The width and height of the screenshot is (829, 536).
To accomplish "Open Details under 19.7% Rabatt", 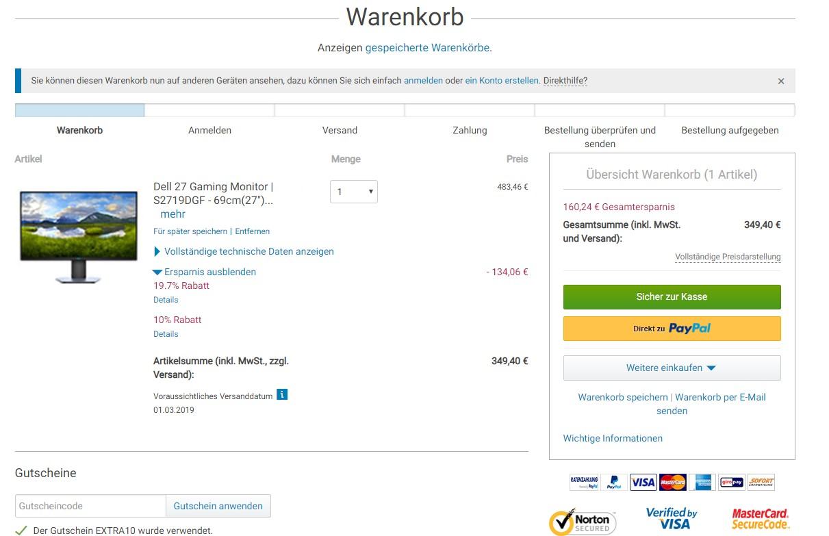I will click(166, 300).
